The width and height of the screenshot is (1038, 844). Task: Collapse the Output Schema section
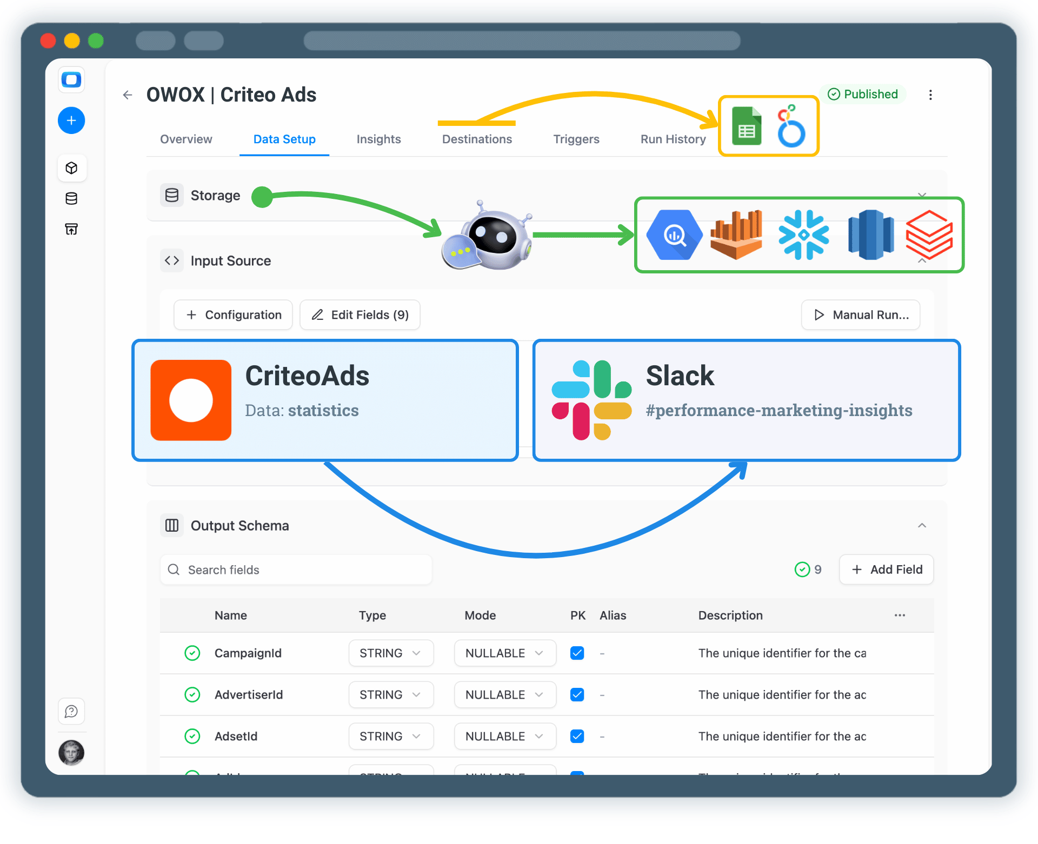click(922, 525)
